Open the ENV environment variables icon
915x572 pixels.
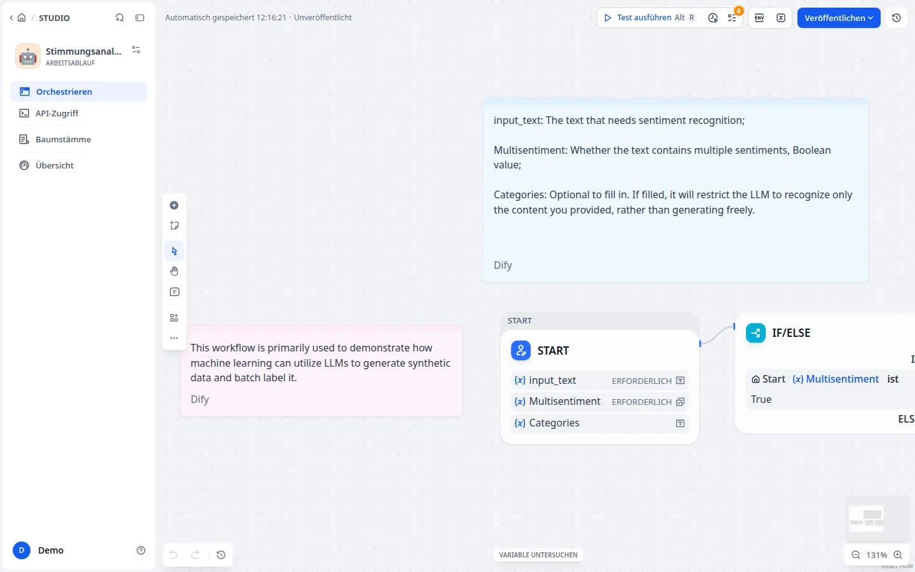coord(759,18)
